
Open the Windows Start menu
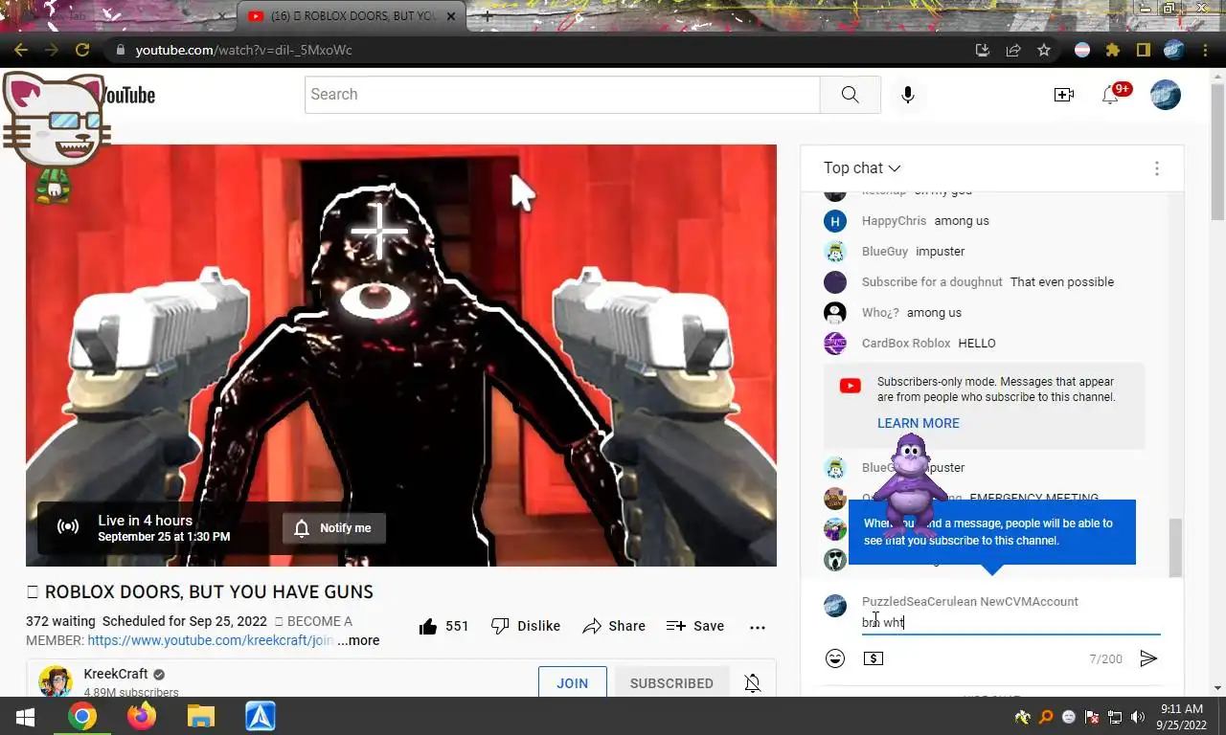tap(25, 717)
